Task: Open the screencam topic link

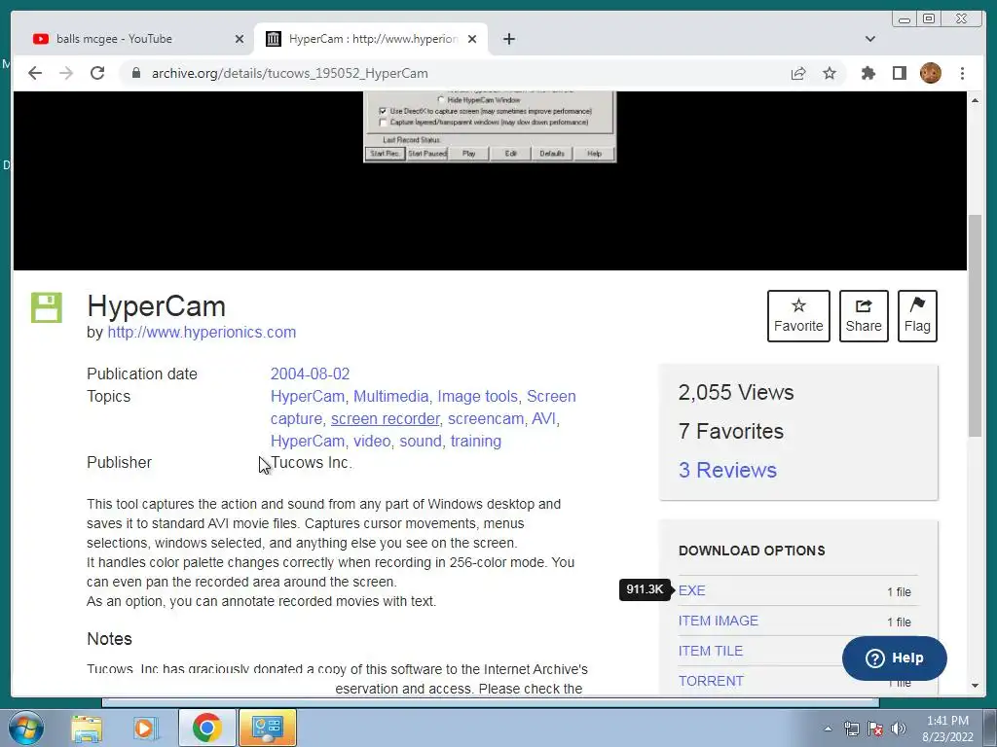Action: coord(486,418)
